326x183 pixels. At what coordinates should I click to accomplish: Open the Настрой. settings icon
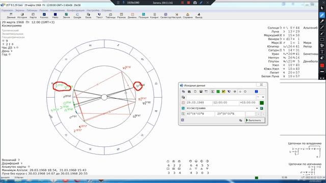[177, 16]
